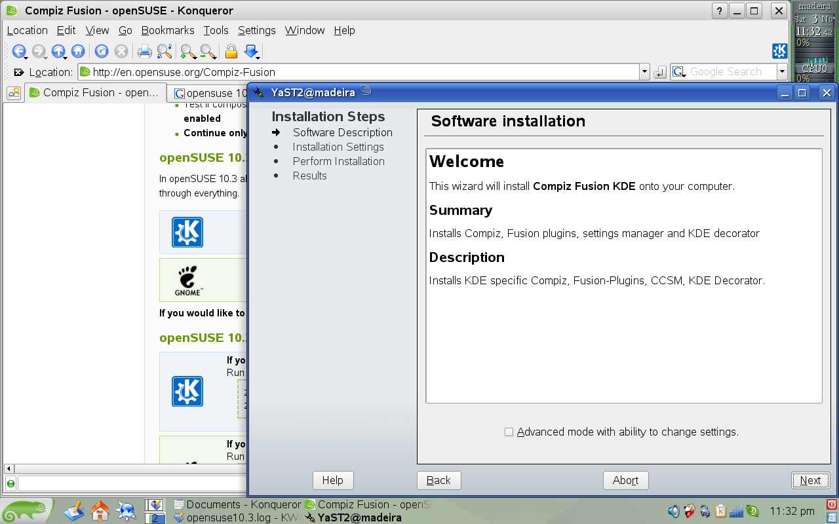This screenshot has height=524, width=839.
Task: Click Abort button in YaST2 wizard
Action: pos(625,480)
